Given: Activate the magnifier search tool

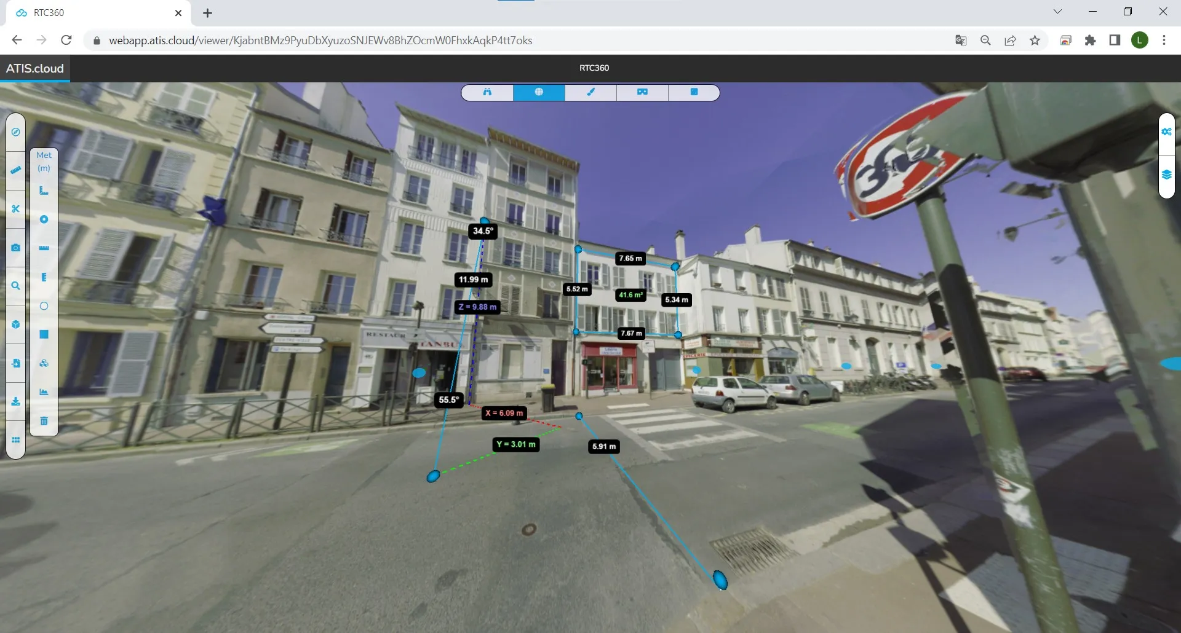Looking at the screenshot, I should 15,286.
